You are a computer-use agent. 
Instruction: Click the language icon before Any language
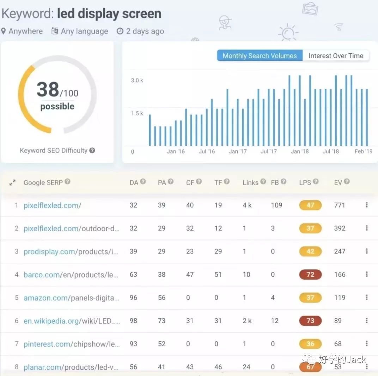[x=55, y=31]
